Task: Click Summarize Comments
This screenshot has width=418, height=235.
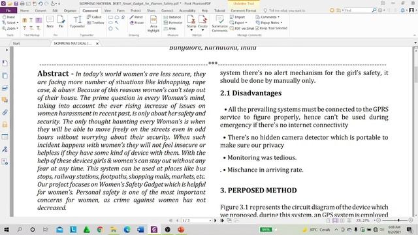Action: [219, 23]
